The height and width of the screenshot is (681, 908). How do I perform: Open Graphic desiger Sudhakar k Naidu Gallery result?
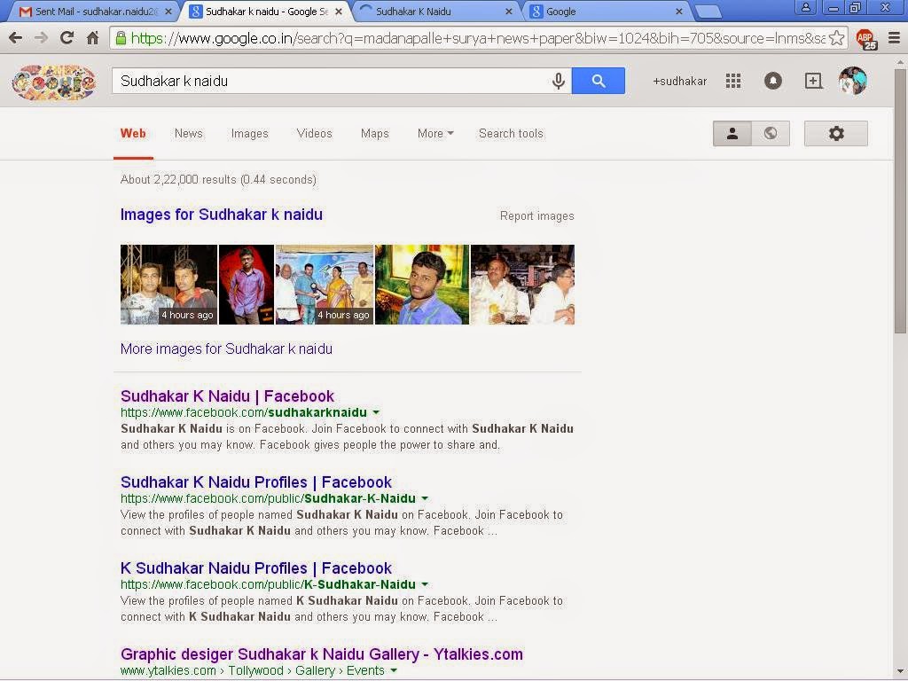pos(321,654)
